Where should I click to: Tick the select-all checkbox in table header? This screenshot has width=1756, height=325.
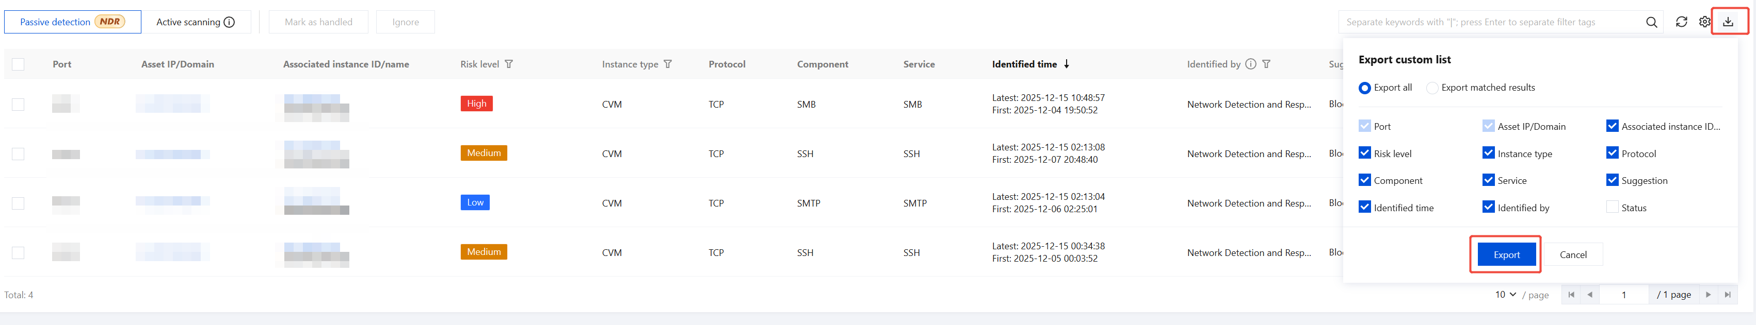pos(19,64)
